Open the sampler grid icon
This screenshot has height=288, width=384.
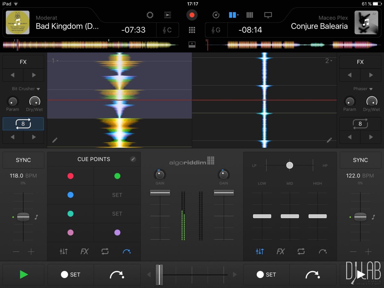click(192, 30)
